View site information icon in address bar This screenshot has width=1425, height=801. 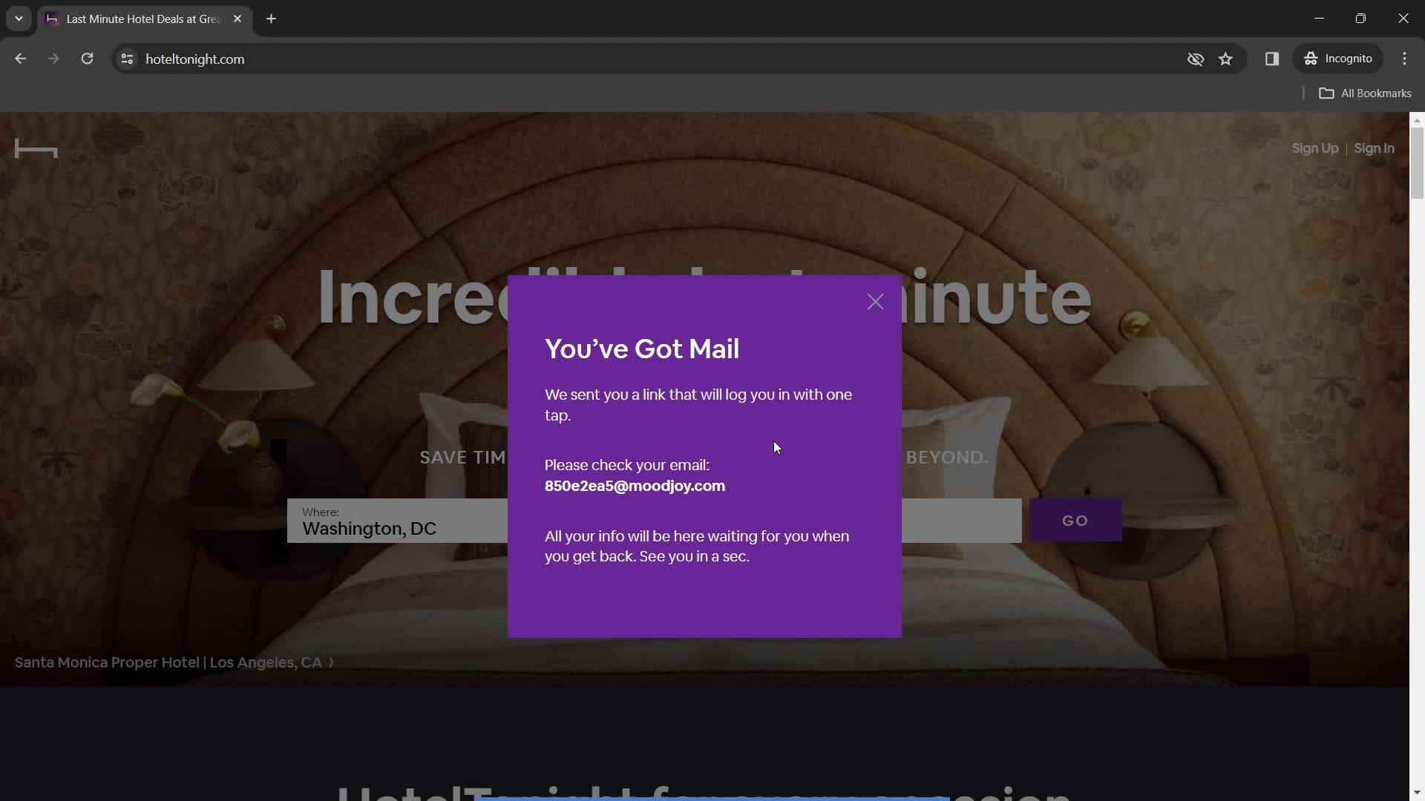point(127,59)
